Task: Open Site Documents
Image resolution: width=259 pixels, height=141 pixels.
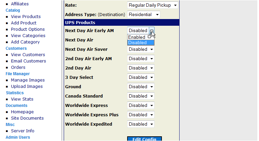Action: click(27, 118)
